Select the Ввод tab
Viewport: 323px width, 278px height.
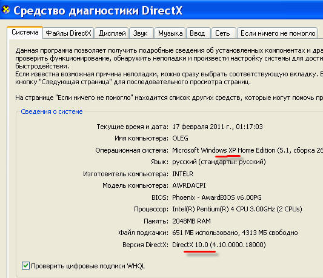[198, 33]
